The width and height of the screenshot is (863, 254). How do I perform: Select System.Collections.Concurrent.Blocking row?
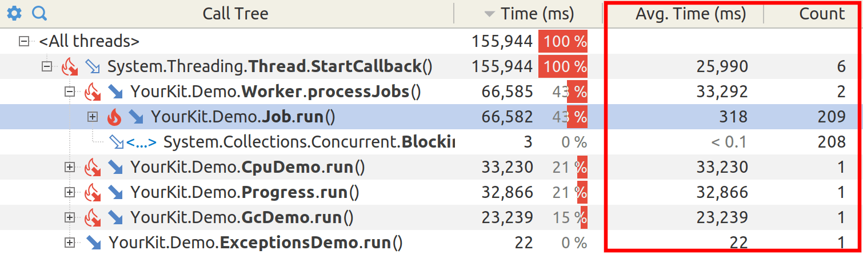(x=431, y=142)
